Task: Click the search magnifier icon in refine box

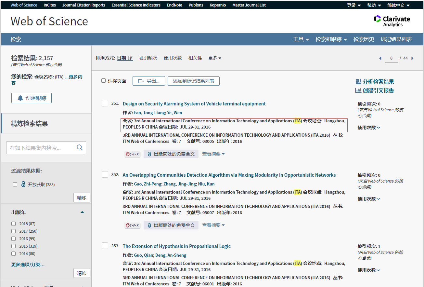Action: point(80,148)
